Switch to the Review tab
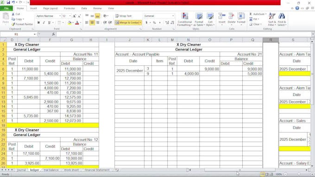 coord(97,8)
